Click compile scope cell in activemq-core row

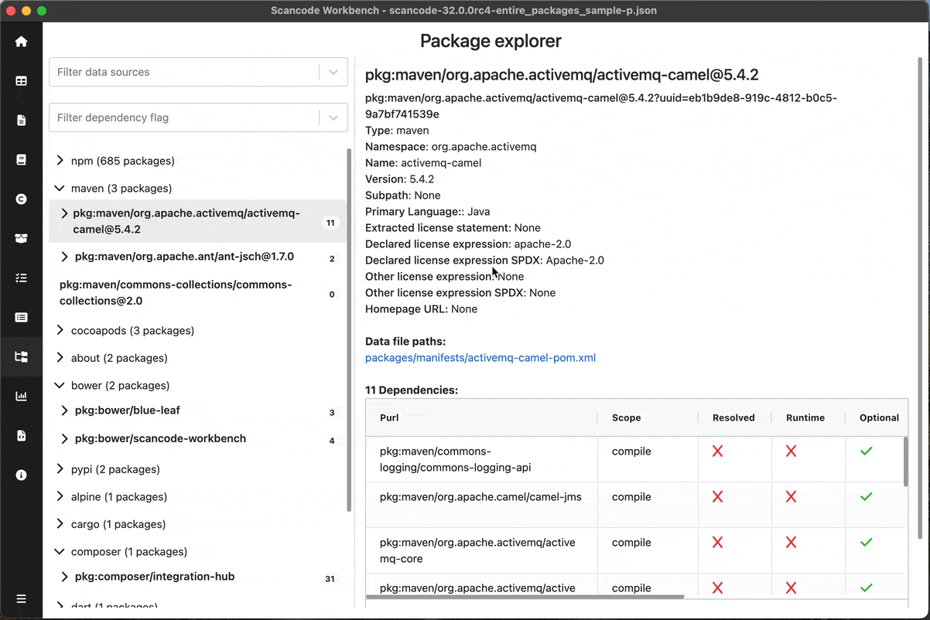648,550
